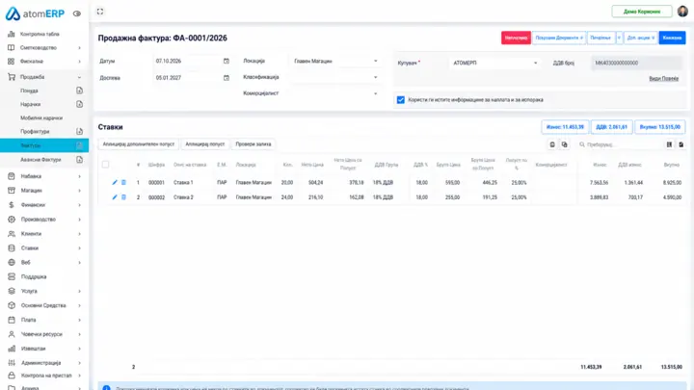Click the fullscreen expand icon

pyautogui.click(x=100, y=12)
